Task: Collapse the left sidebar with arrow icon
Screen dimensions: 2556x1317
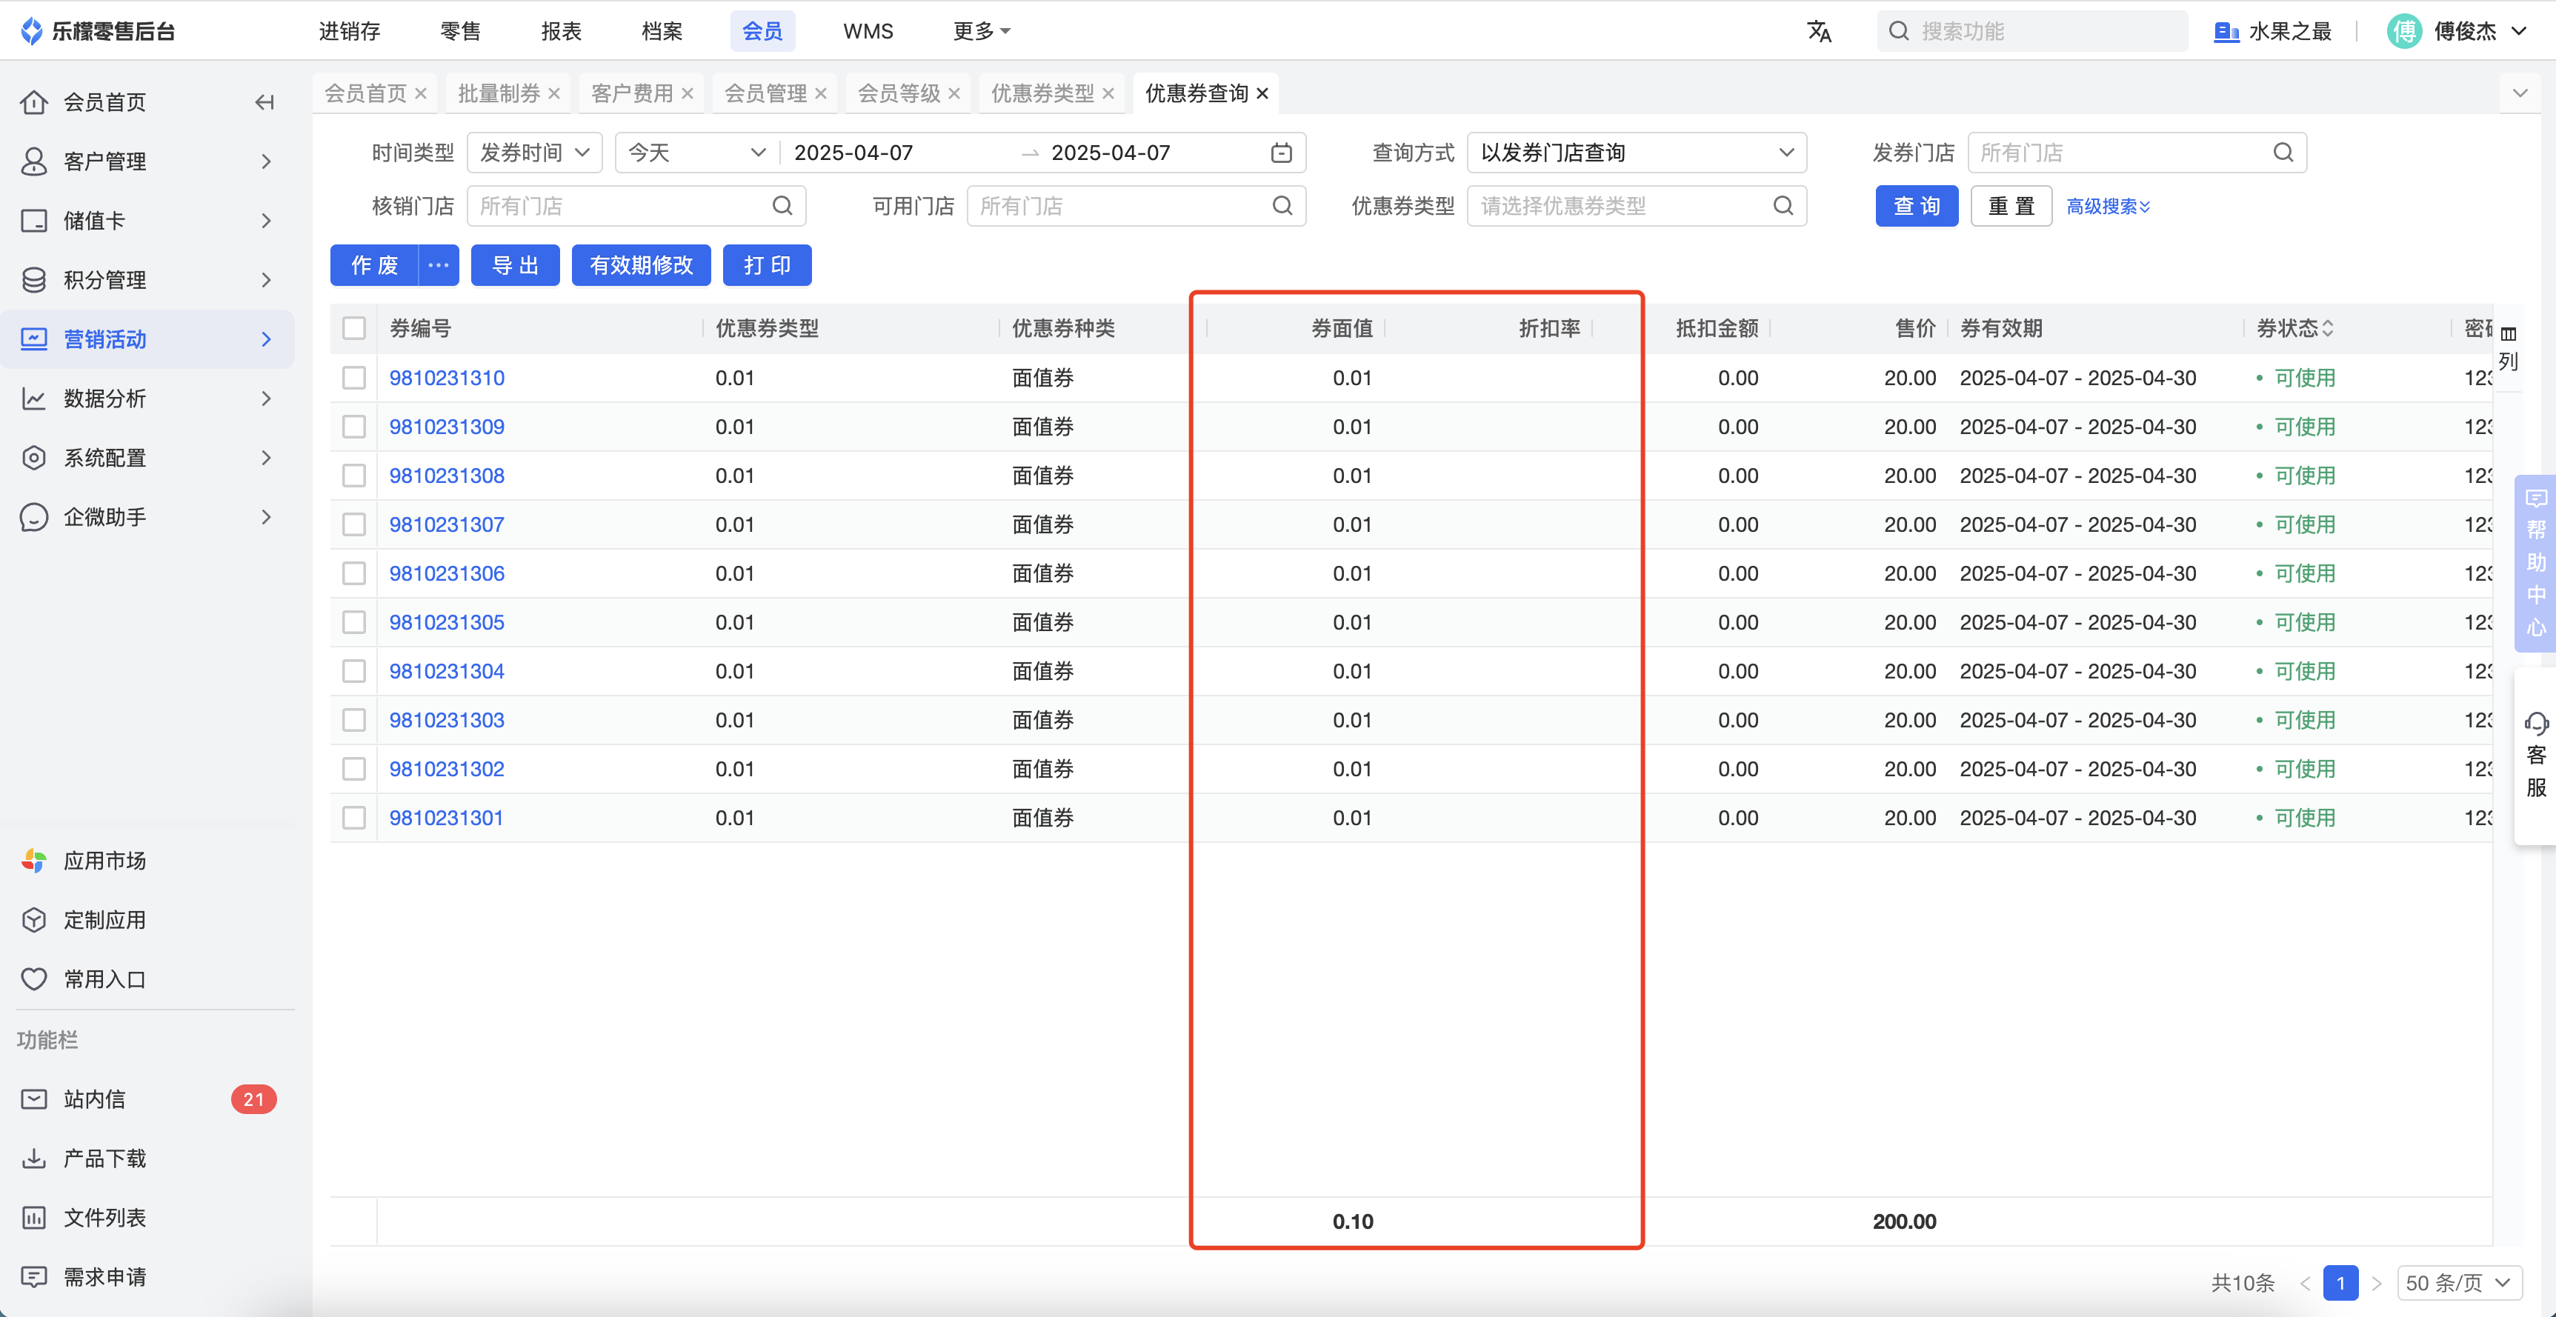Action: pos(264,102)
